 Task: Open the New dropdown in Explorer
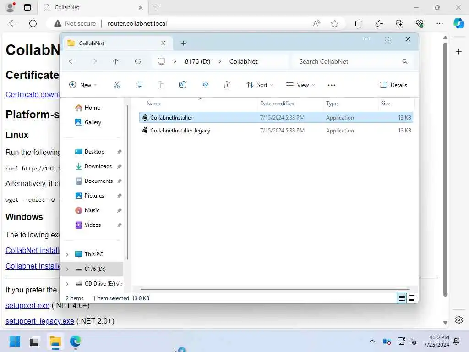click(83, 85)
